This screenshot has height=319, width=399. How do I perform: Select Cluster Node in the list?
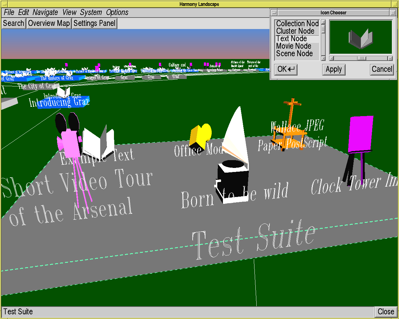pos(295,31)
